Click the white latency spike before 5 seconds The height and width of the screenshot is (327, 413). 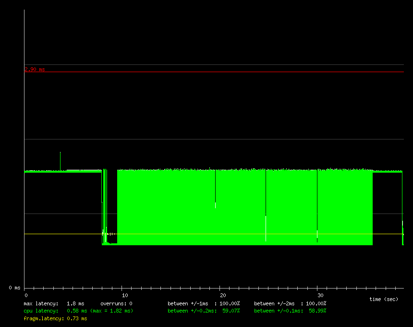(60, 161)
